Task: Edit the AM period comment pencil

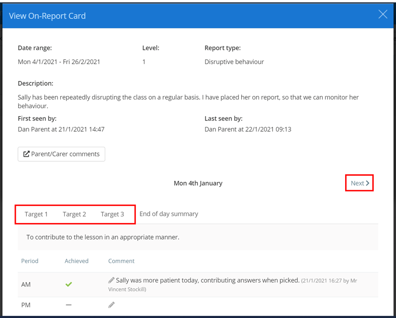Action: tap(111, 280)
